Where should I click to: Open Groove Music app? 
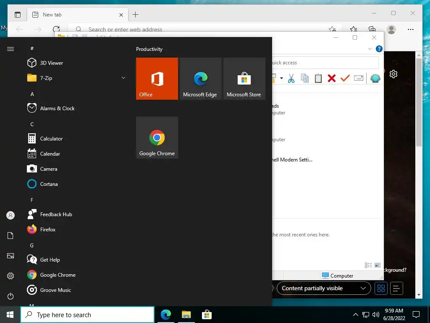pyautogui.click(x=49, y=290)
